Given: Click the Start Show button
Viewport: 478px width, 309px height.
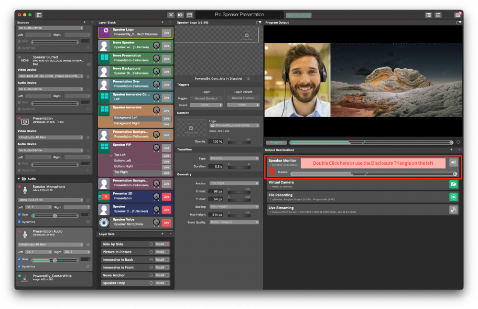Looking at the screenshot, I should 298,15.
